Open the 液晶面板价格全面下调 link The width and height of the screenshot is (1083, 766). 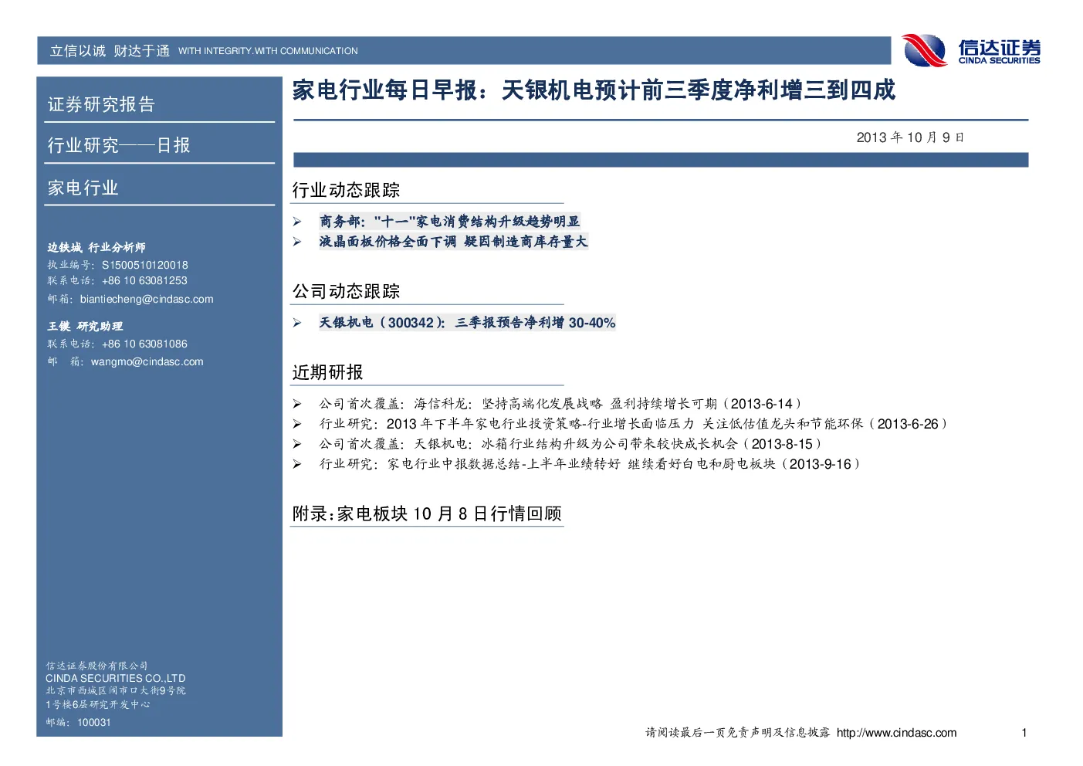pyautogui.click(x=453, y=242)
